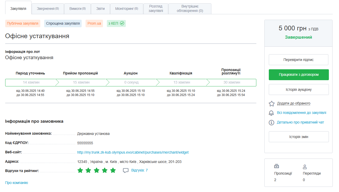Viewport: 339px width, 192px height.
Task: Open the customer website link
Action: click(133, 152)
